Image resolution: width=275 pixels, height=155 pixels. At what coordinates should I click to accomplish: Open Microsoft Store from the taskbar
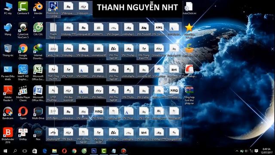coord(35,151)
